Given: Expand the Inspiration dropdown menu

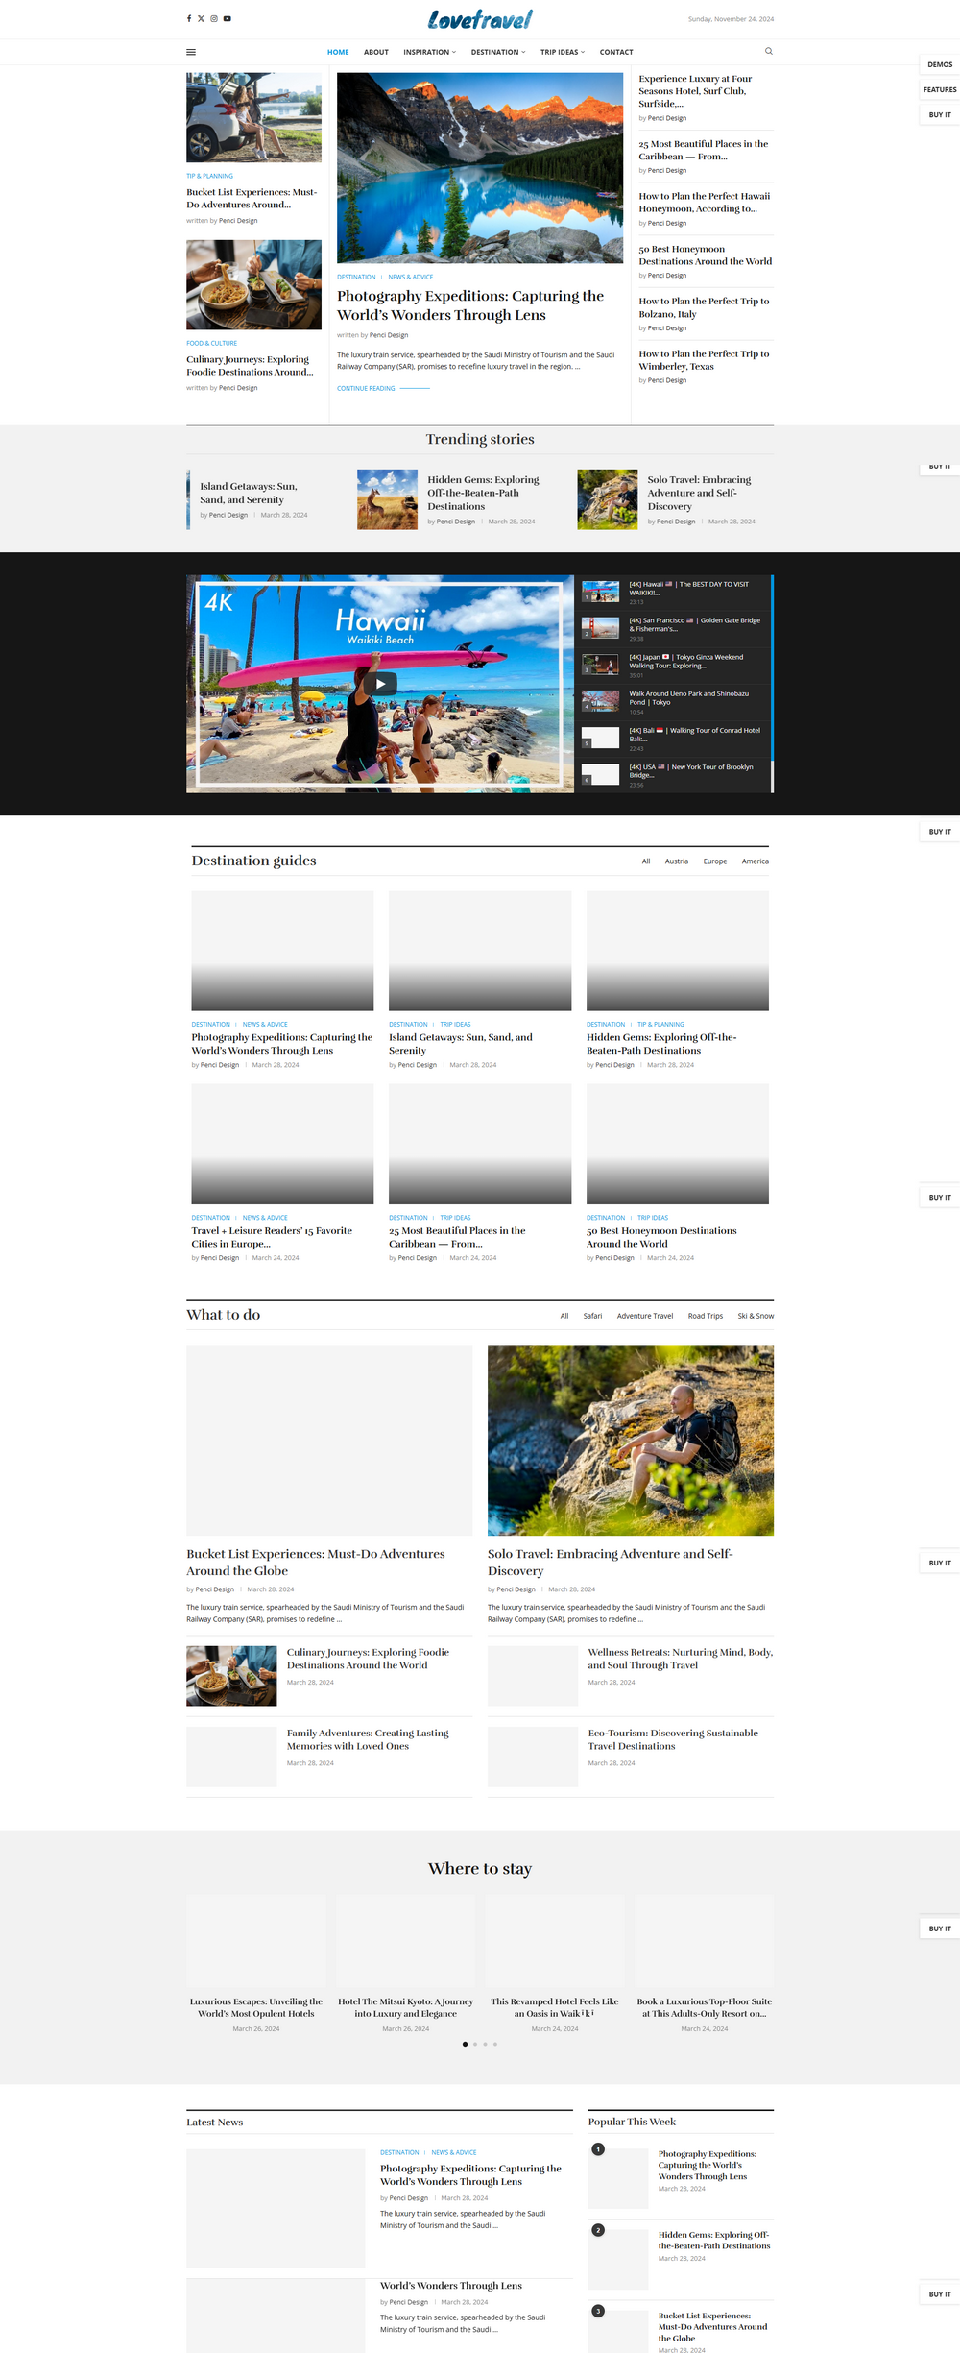Looking at the screenshot, I should click(429, 53).
